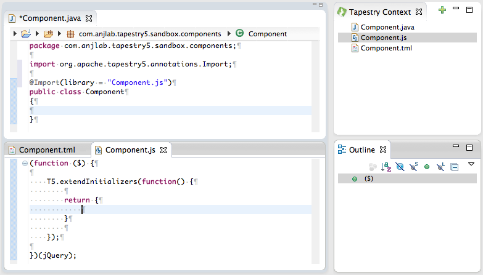Click the Outline view tab icon
The height and width of the screenshot is (275, 483).
(342, 149)
